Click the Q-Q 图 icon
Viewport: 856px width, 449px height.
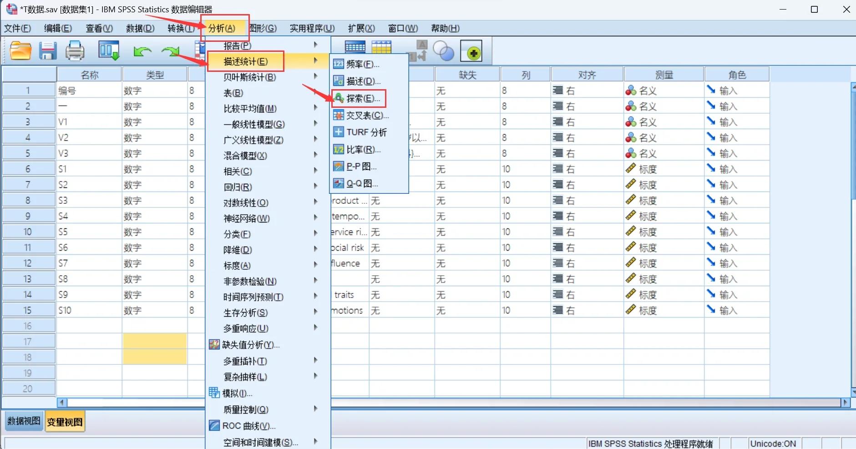pos(339,183)
